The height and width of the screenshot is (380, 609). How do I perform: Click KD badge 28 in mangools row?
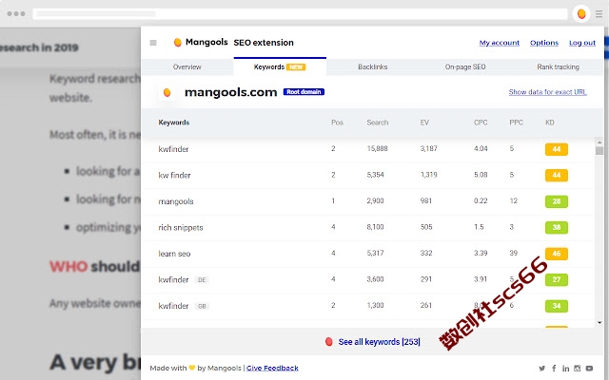tap(556, 201)
